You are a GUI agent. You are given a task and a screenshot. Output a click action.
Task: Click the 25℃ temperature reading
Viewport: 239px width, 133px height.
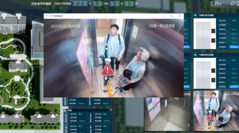218,4
